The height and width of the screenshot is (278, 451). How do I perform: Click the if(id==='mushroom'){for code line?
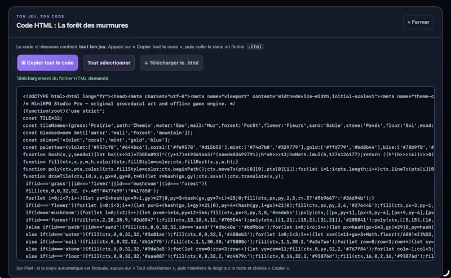pyautogui.click(x=229, y=213)
